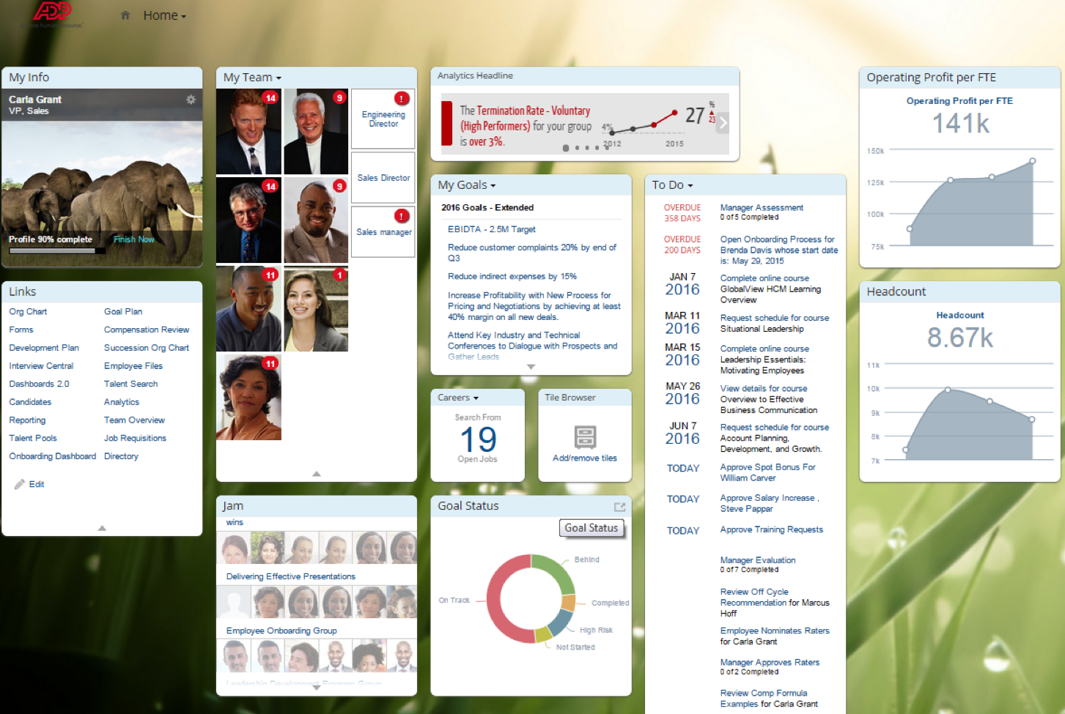The width and height of the screenshot is (1065, 714).
Task: Open the Interview Central link
Action: 41,366
